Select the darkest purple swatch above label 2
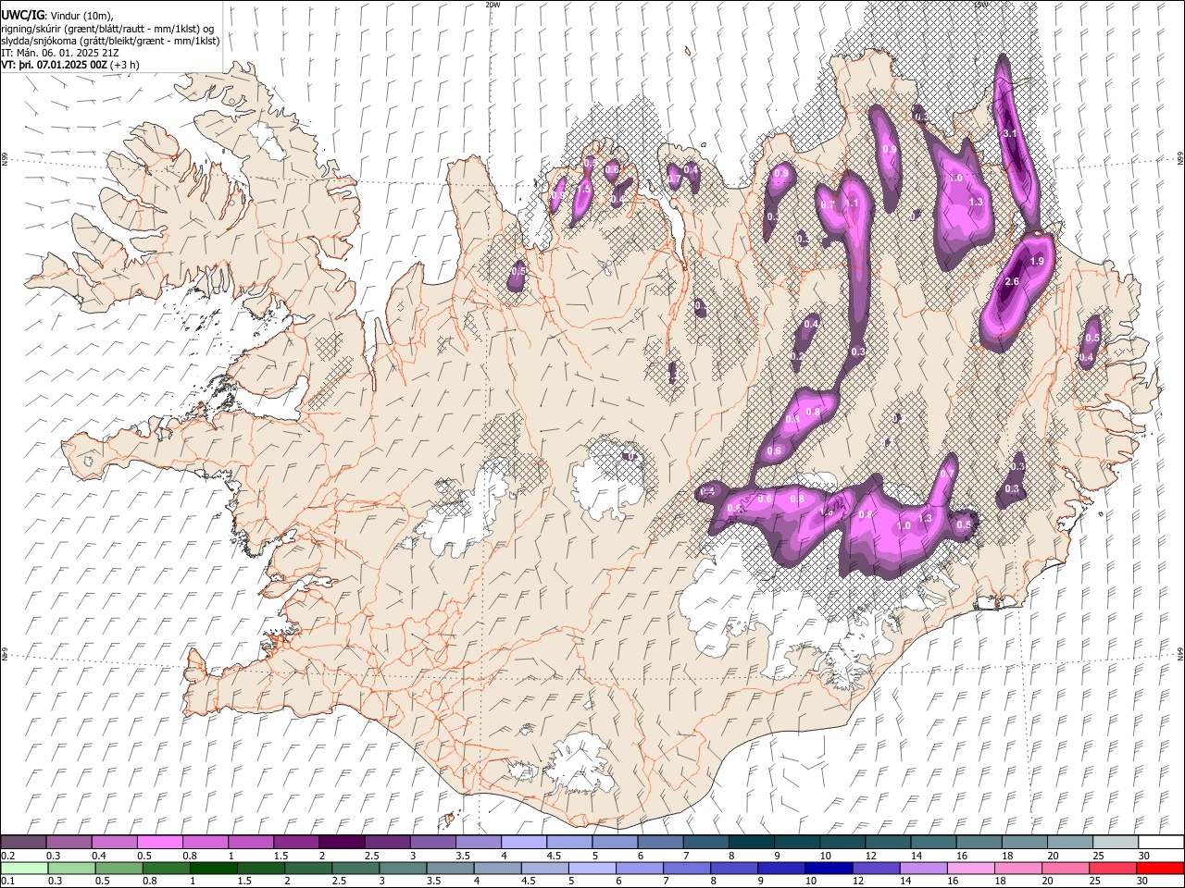Image resolution: width=1185 pixels, height=888 pixels. click(x=341, y=842)
